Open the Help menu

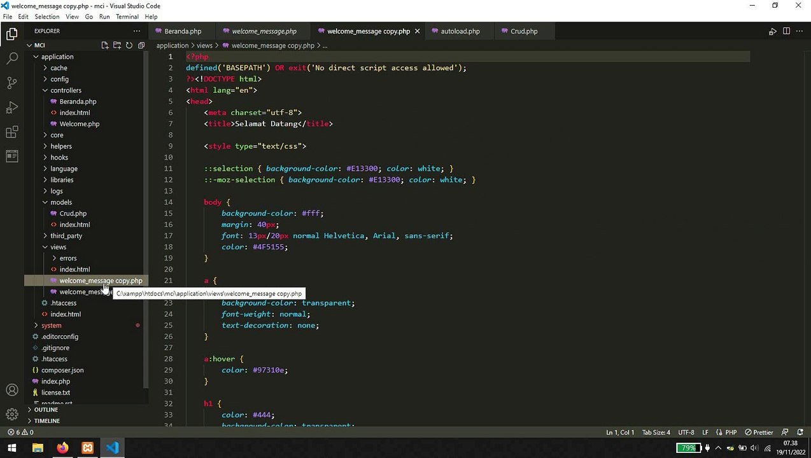tap(151, 17)
